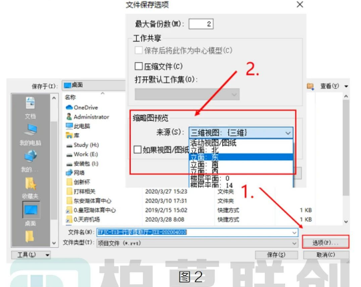This screenshot has height=287, width=361.
Task: Click the 保存(S) save button
Action: click(276, 255)
